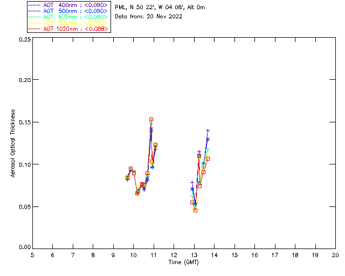Click the AOT 400nm legend entry
Image resolution: width=345 pixels, height=276 pixels.
(68, 5)
